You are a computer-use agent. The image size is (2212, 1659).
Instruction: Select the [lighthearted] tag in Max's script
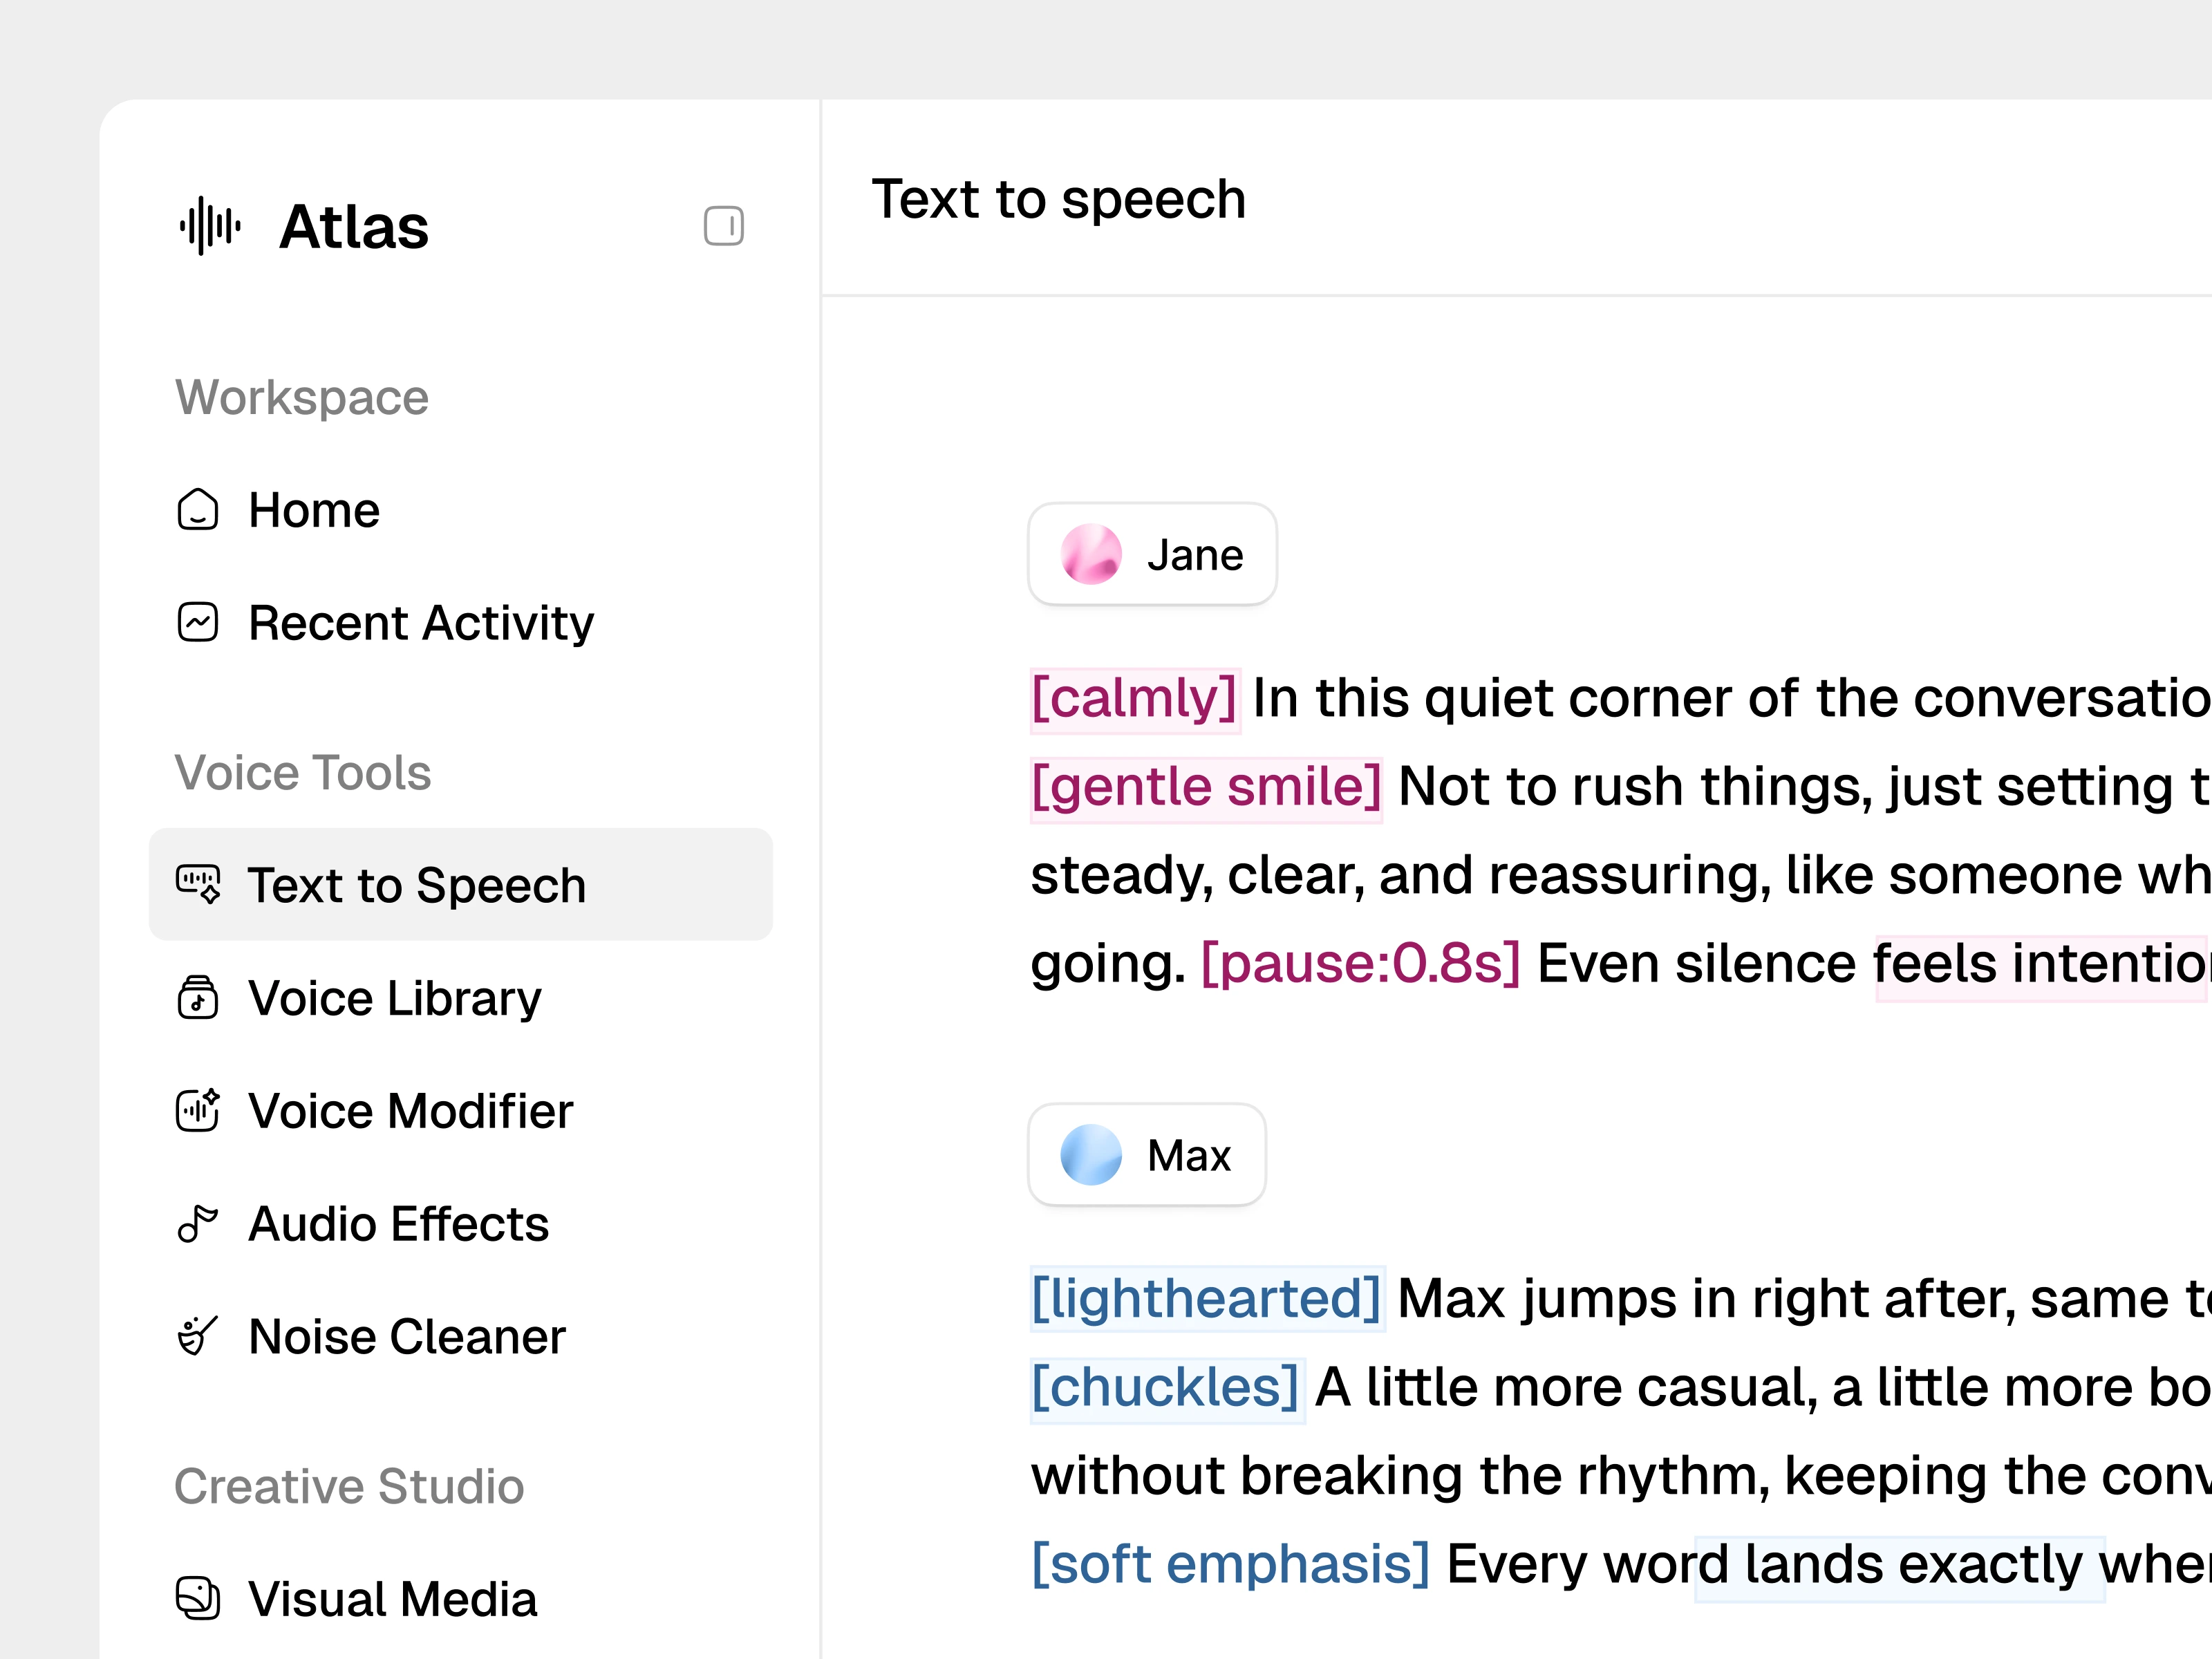click(x=1206, y=1298)
